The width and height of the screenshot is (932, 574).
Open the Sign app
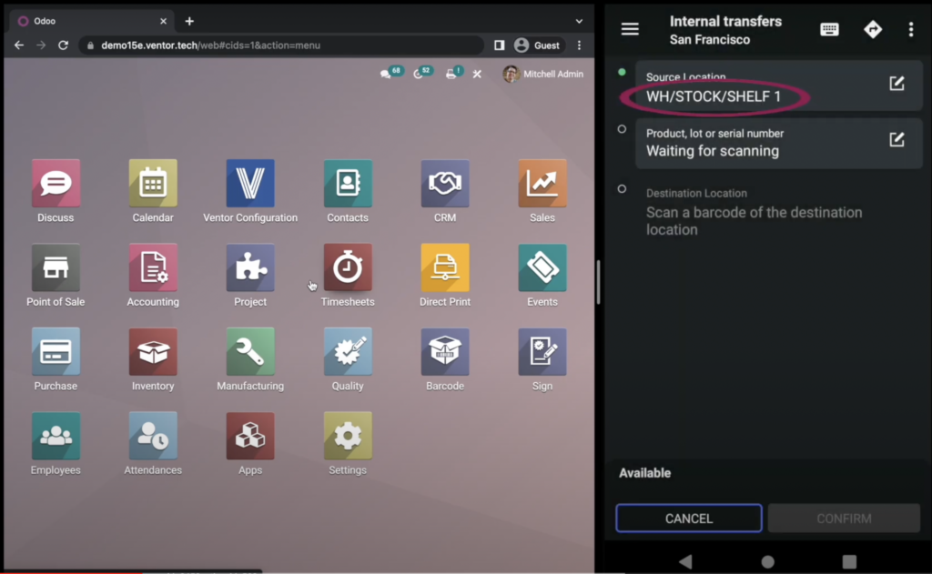coord(542,352)
